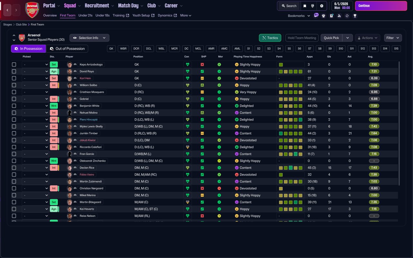Tick the checkbox for Declan Rice
Screen dimensions: 413x258
point(14,168)
